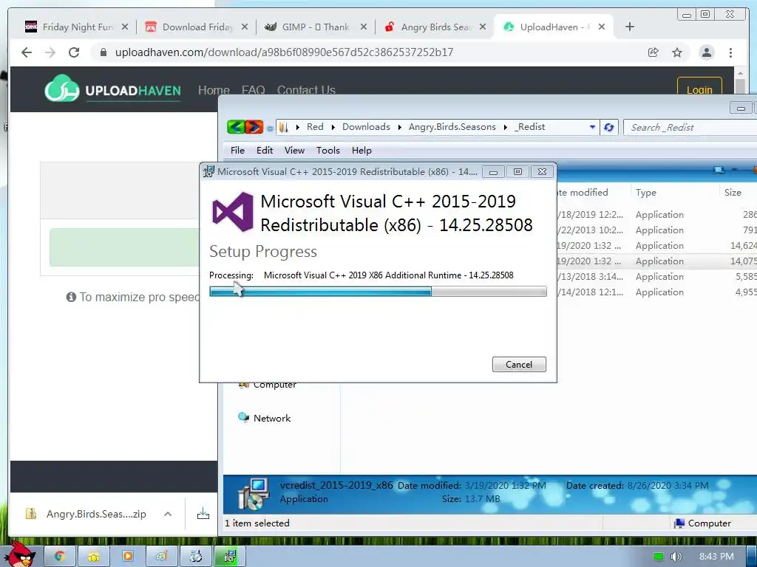
Task: Open Chrome from the taskbar
Action: click(x=59, y=557)
